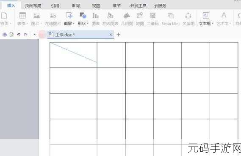
Task: Switch to the 视图 view tab
Action: pyautogui.click(x=96, y=6)
